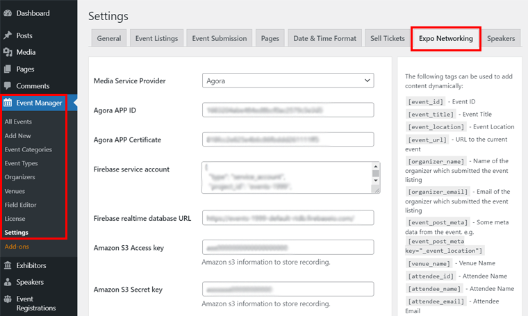The image size is (528, 316).
Task: Click the Firebase realtime database URL field
Action: click(x=288, y=218)
